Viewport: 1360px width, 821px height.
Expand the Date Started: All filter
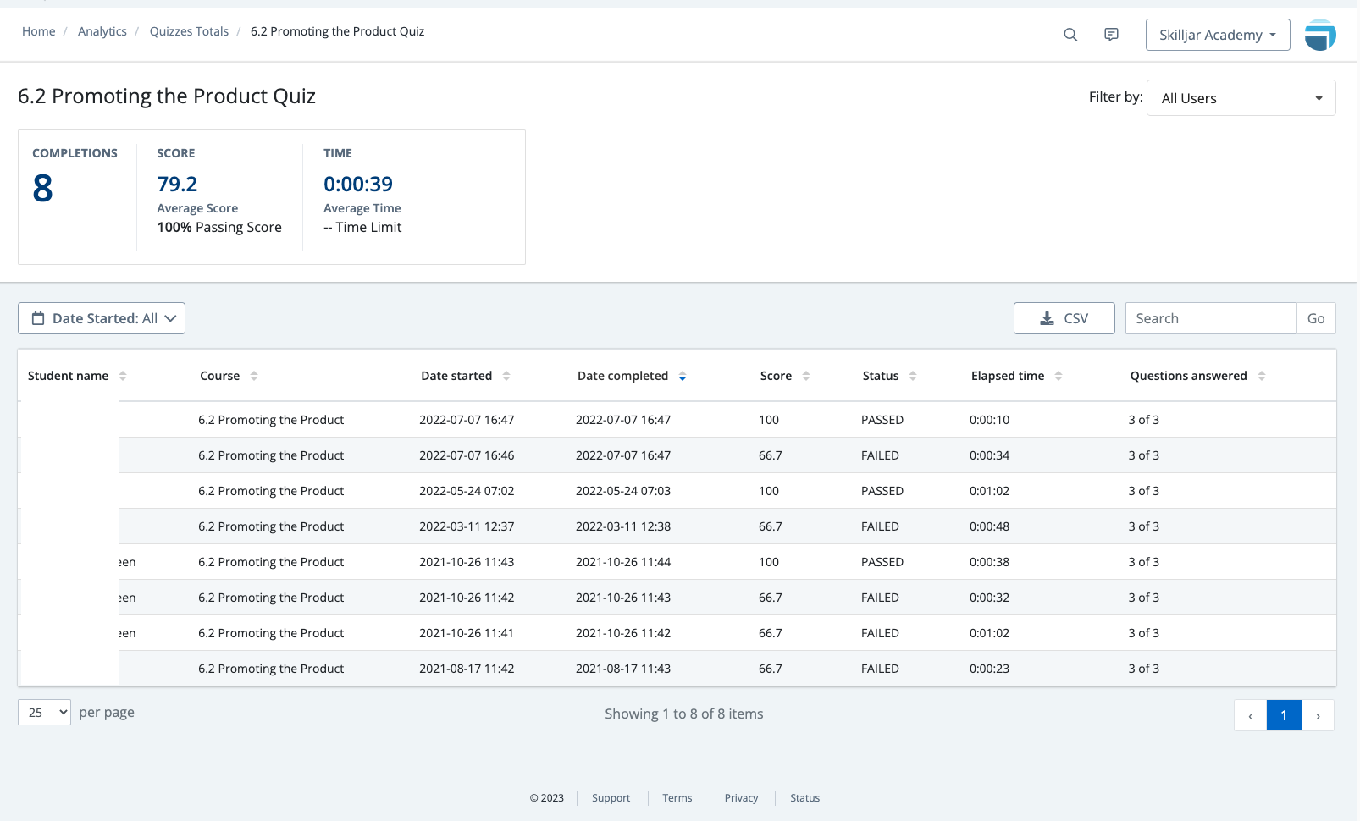[102, 318]
